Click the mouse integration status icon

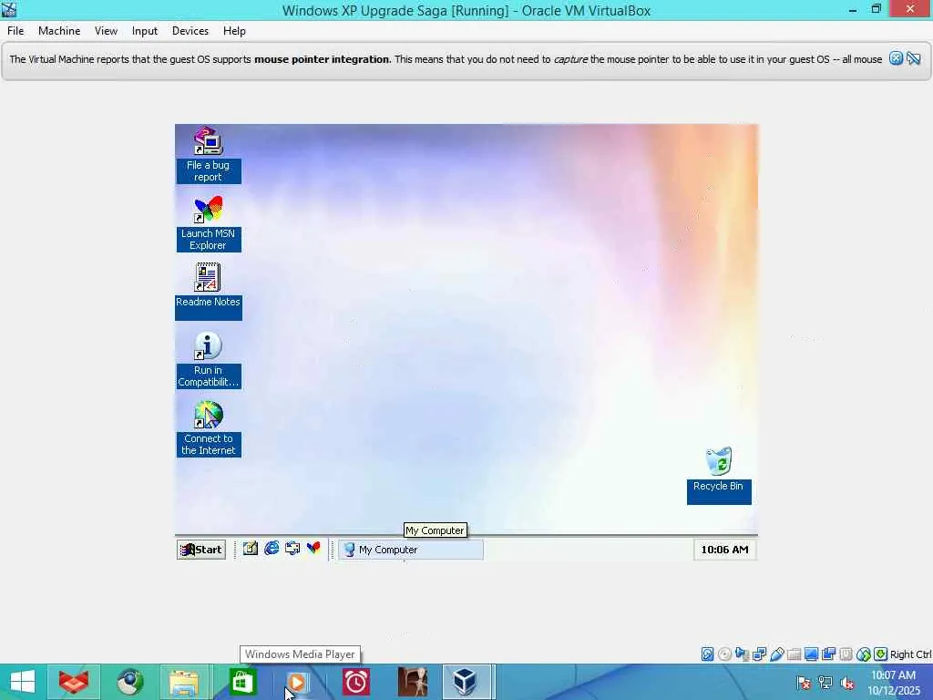tap(864, 654)
